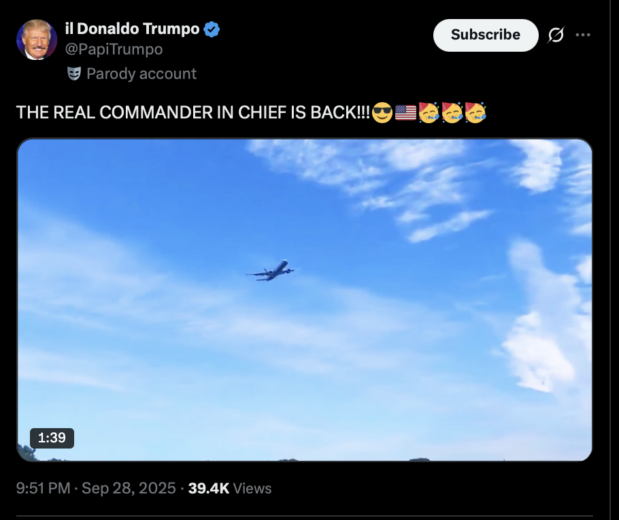The width and height of the screenshot is (619, 520).
Task: Play the airplane video
Action: click(304, 300)
